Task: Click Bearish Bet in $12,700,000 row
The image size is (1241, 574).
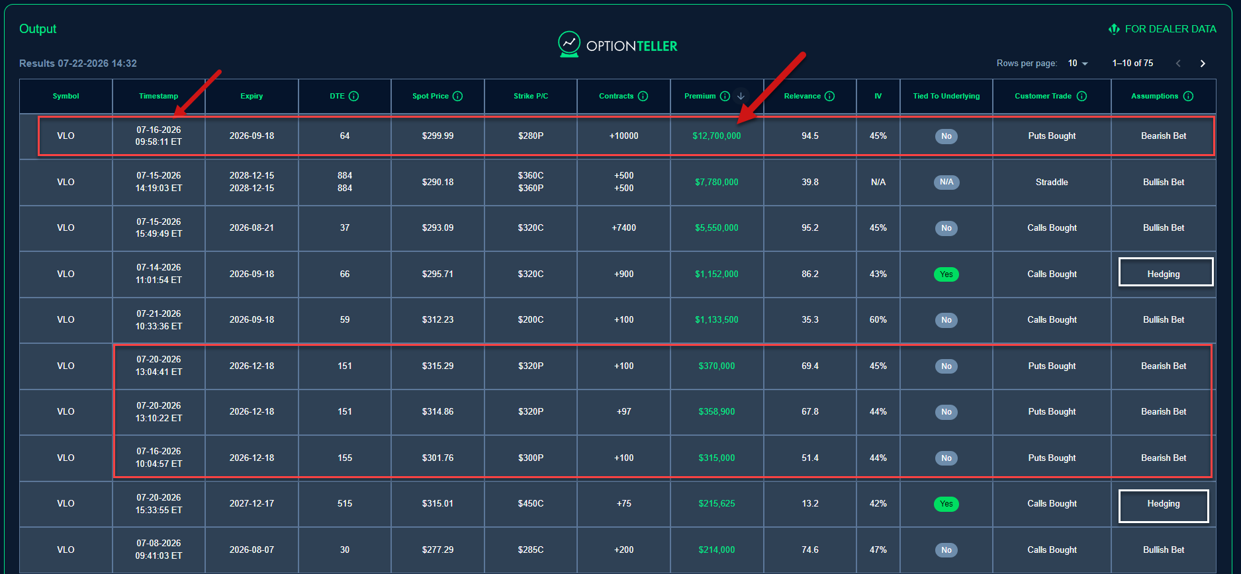Action: pyautogui.click(x=1164, y=136)
